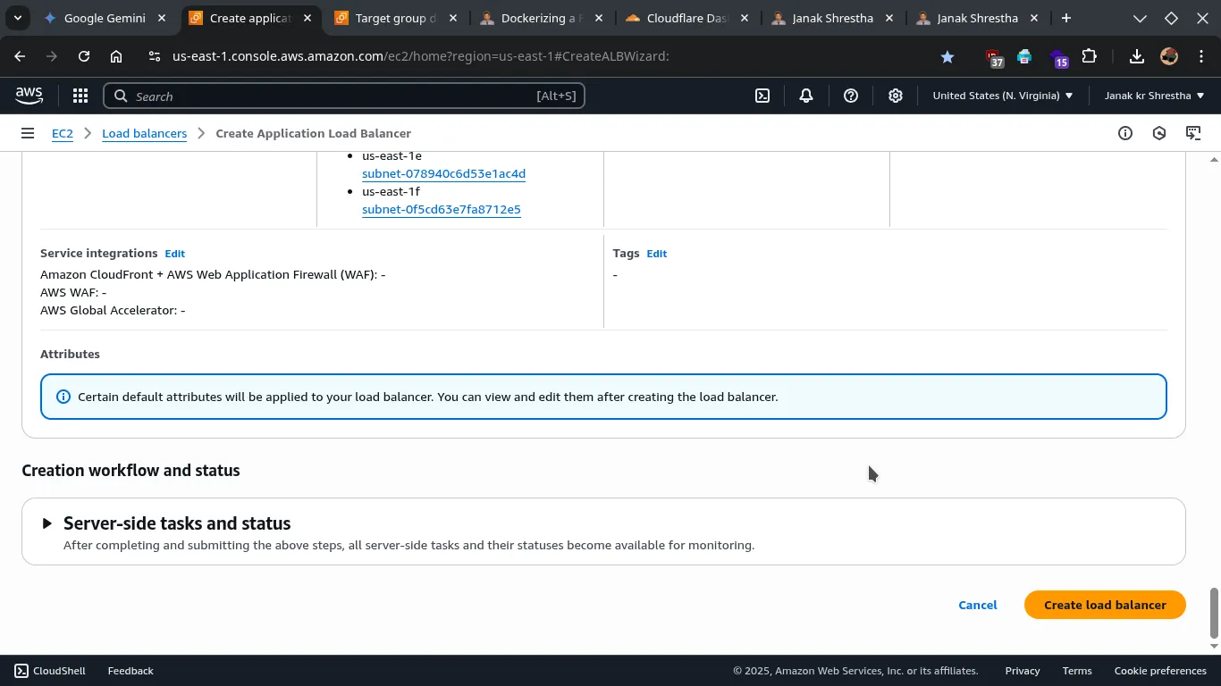The height and width of the screenshot is (686, 1221).
Task: Click the AWS logo home icon
Action: coord(29,96)
